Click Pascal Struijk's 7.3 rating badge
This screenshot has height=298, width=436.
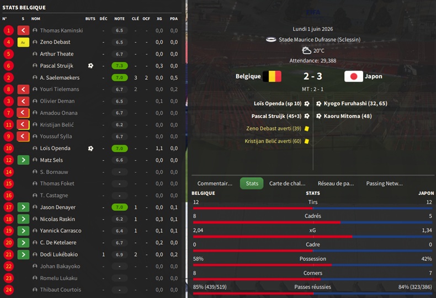tap(119, 66)
